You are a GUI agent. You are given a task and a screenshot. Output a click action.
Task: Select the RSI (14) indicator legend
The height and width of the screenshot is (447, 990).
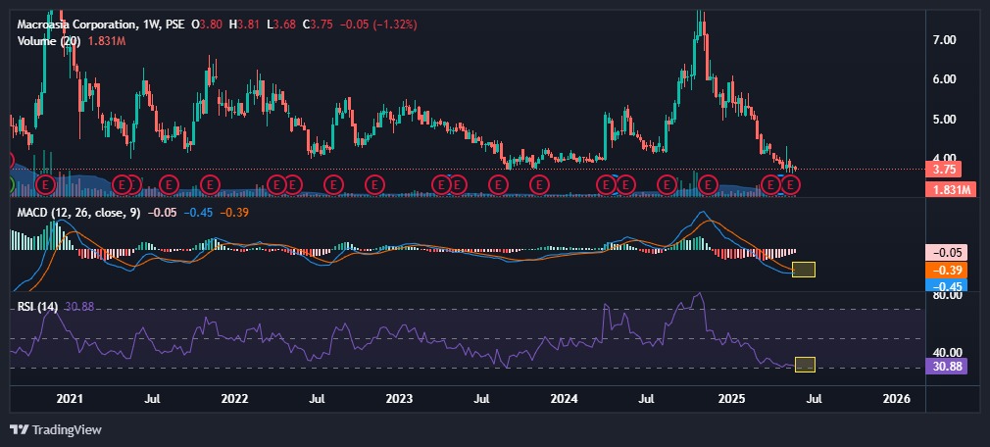[40, 307]
